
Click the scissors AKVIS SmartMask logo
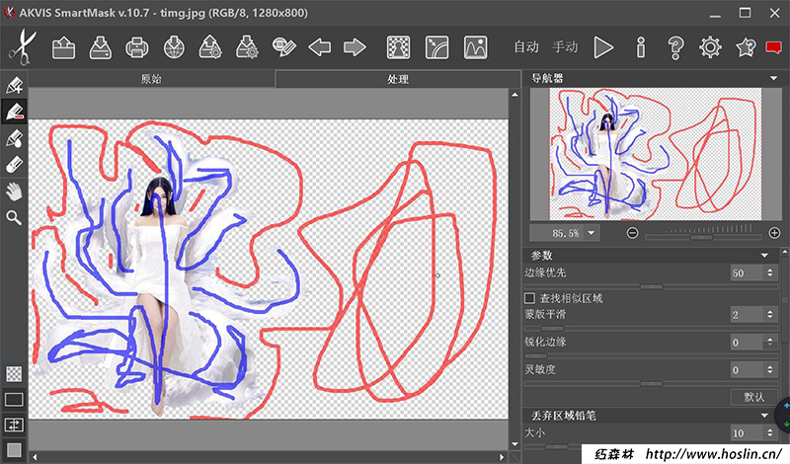pos(22,47)
